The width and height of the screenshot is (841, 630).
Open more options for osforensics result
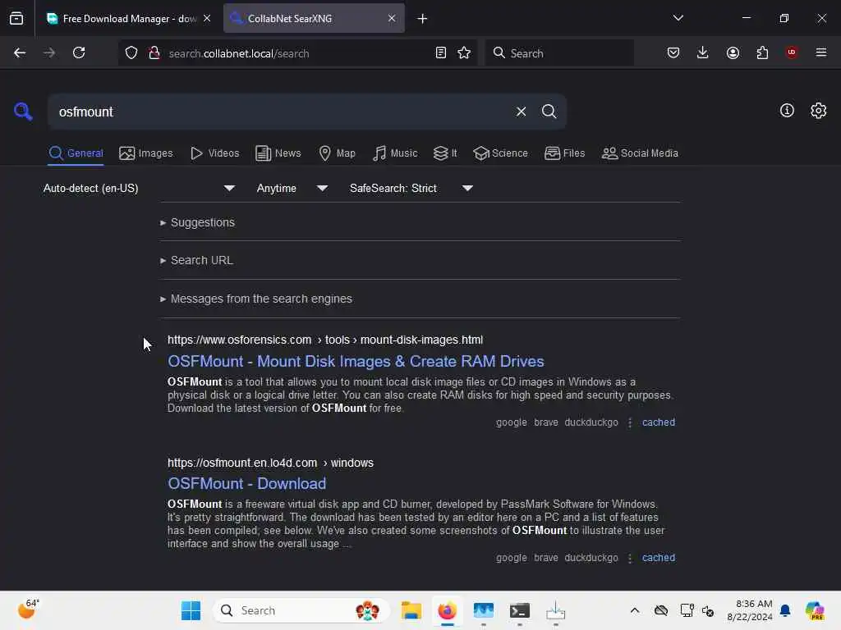[630, 422]
